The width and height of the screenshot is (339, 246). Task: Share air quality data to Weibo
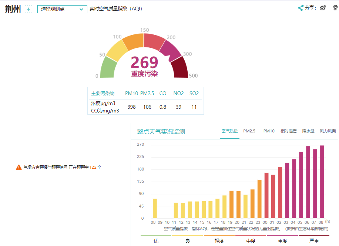point(322,7)
